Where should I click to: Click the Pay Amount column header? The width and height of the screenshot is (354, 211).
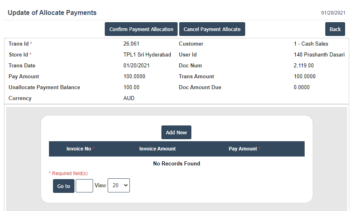pos(243,149)
